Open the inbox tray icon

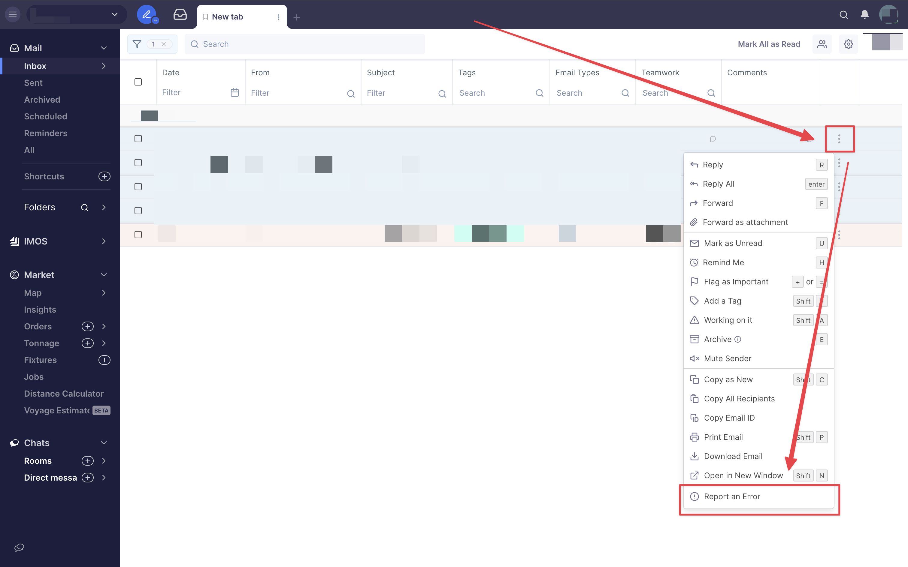(180, 15)
